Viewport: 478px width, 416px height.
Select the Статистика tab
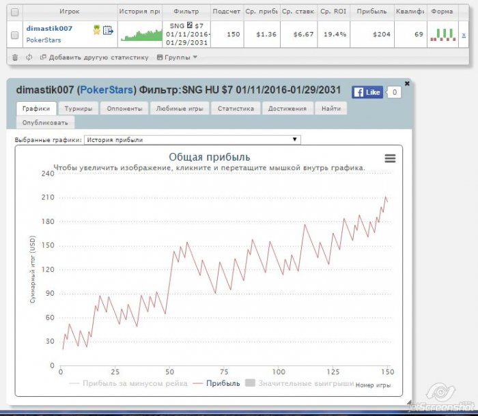pos(236,109)
